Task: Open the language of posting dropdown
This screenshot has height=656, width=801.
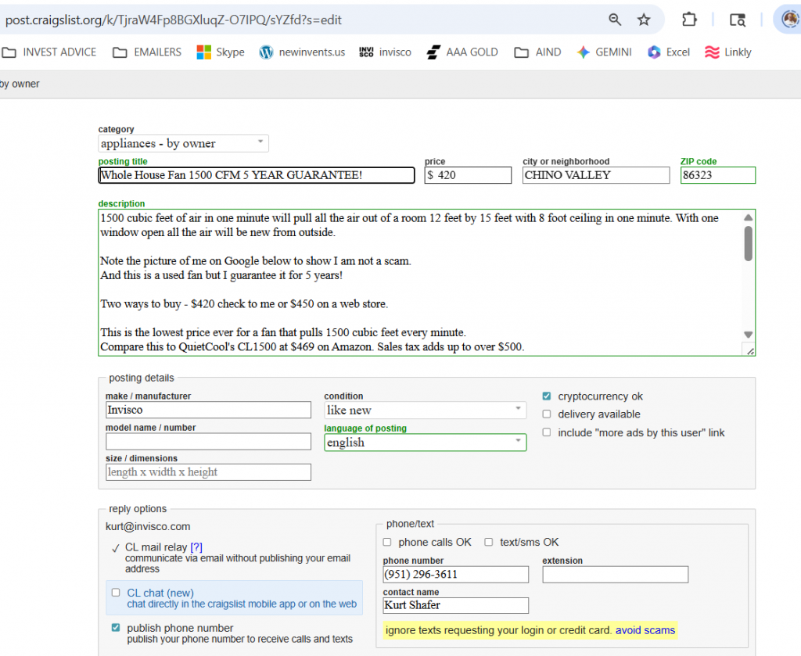Action: (425, 443)
